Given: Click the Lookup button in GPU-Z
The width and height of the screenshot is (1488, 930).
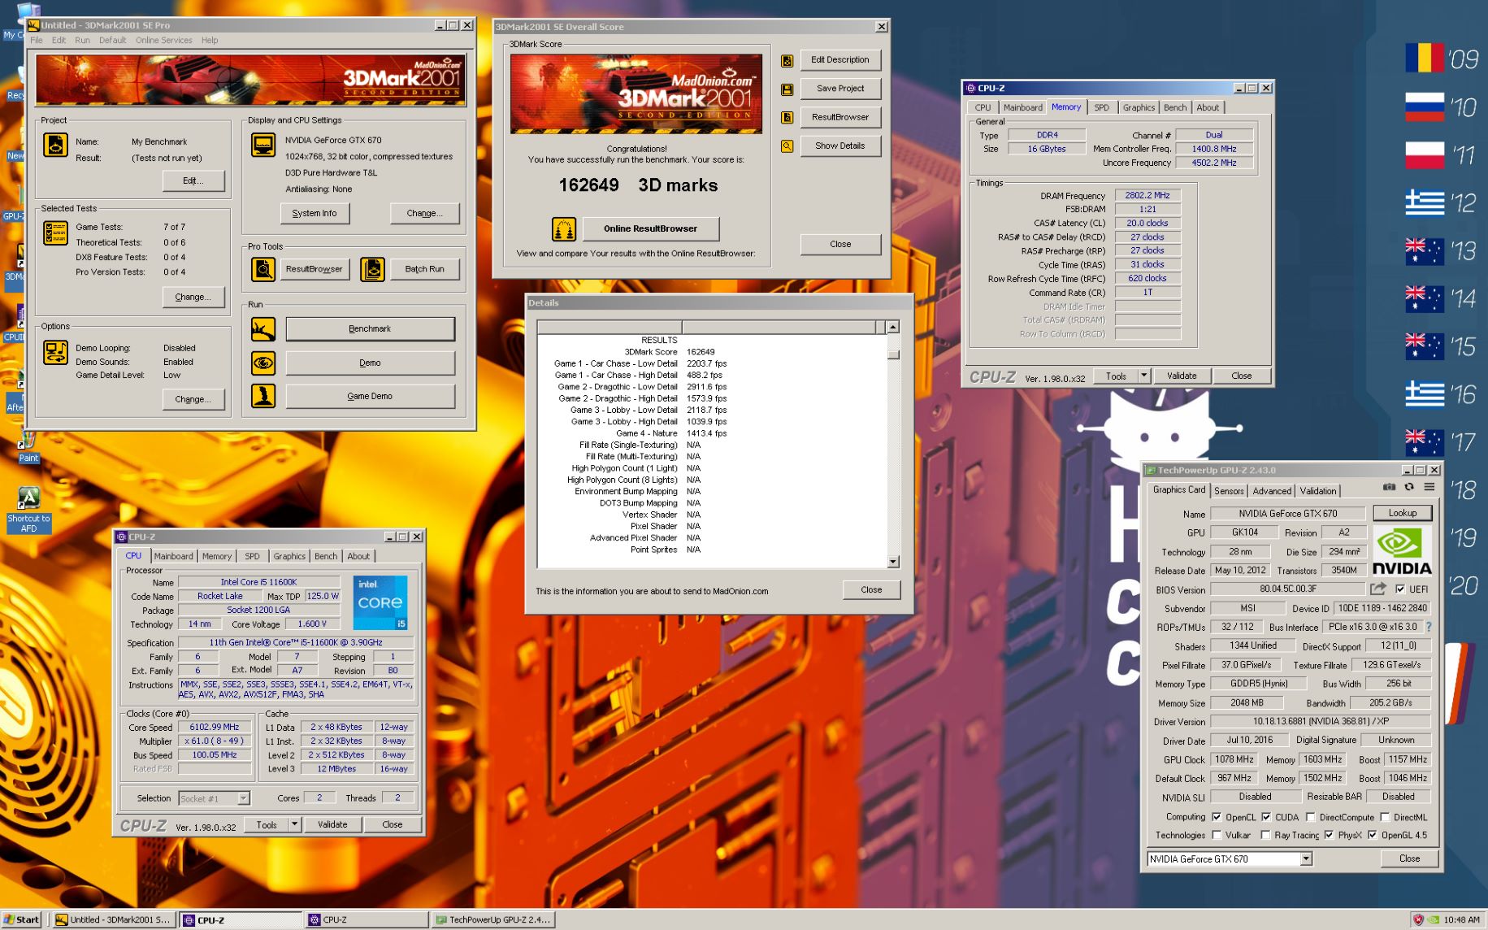Looking at the screenshot, I should 1402,513.
